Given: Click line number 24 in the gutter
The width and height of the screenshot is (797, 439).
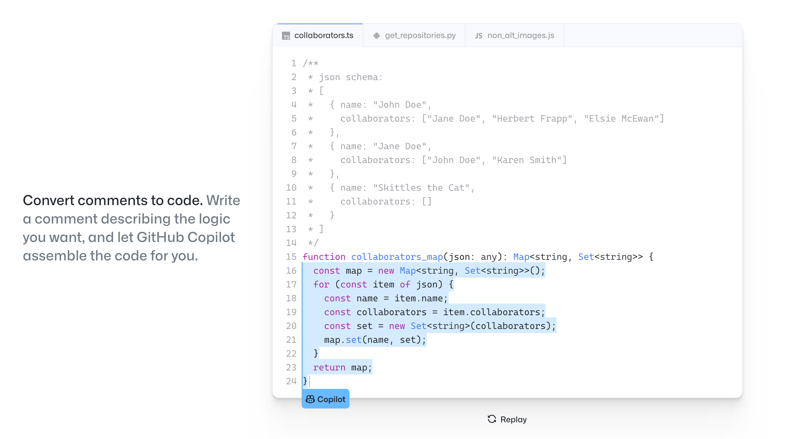Looking at the screenshot, I should (x=291, y=381).
